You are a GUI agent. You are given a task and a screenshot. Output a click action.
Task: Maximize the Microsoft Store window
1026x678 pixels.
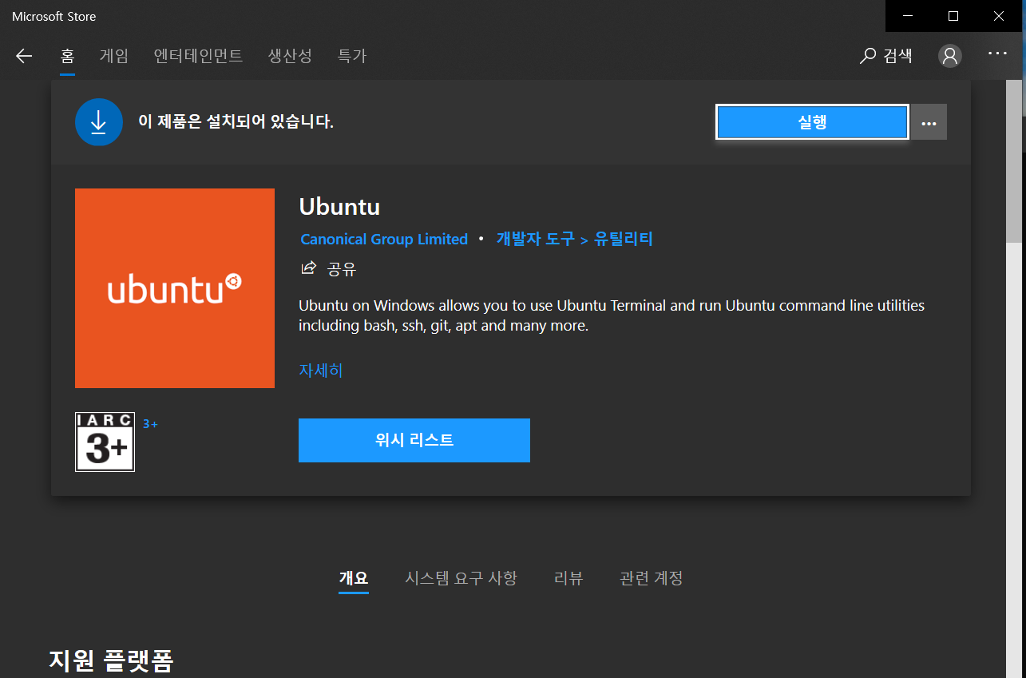tap(953, 16)
